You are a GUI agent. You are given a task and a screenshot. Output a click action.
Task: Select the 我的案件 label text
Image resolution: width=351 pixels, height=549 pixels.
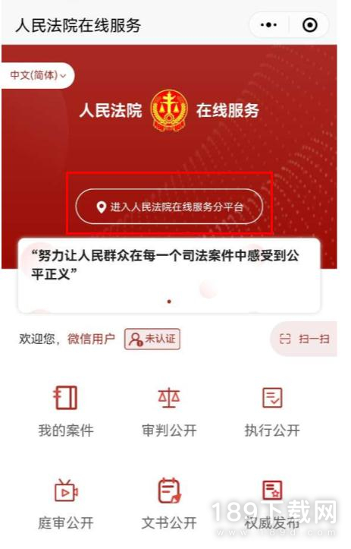[x=66, y=431]
